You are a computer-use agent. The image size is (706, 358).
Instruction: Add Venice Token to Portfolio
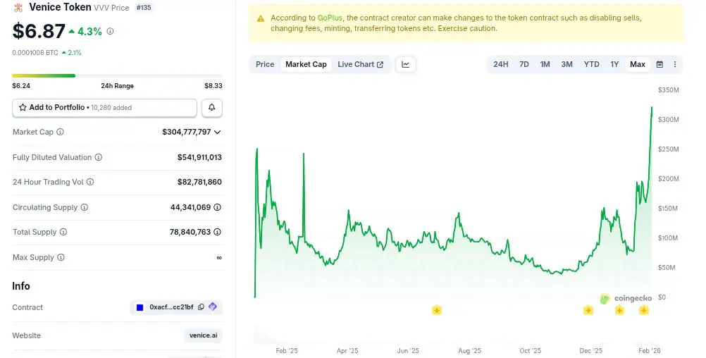tap(104, 108)
